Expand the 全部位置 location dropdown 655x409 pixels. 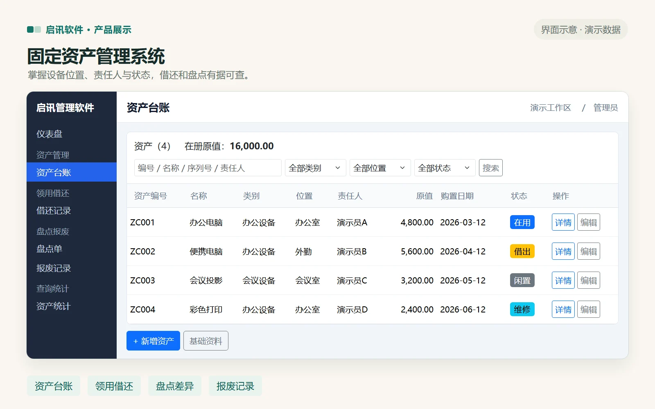380,168
